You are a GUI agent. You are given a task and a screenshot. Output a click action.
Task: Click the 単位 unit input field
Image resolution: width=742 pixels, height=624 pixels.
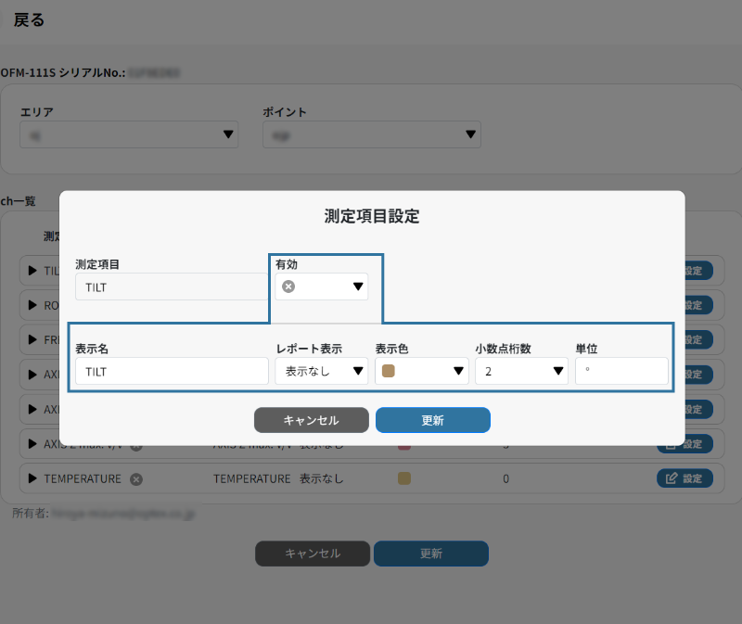click(621, 371)
